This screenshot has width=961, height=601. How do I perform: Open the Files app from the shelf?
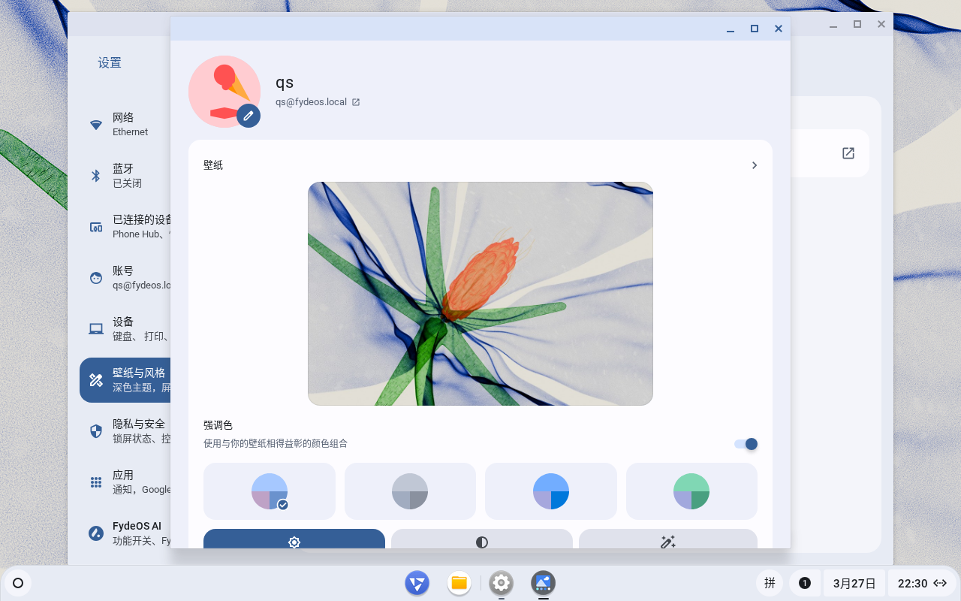pos(459,583)
